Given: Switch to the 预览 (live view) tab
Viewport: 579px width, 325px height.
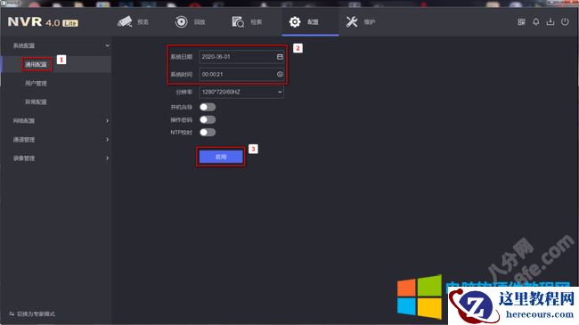Looking at the screenshot, I should coord(133,21).
